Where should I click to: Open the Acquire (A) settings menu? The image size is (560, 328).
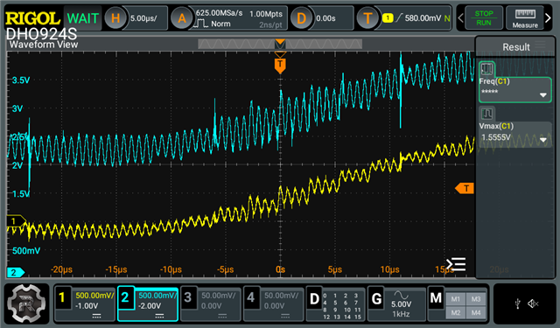pyautogui.click(x=182, y=17)
